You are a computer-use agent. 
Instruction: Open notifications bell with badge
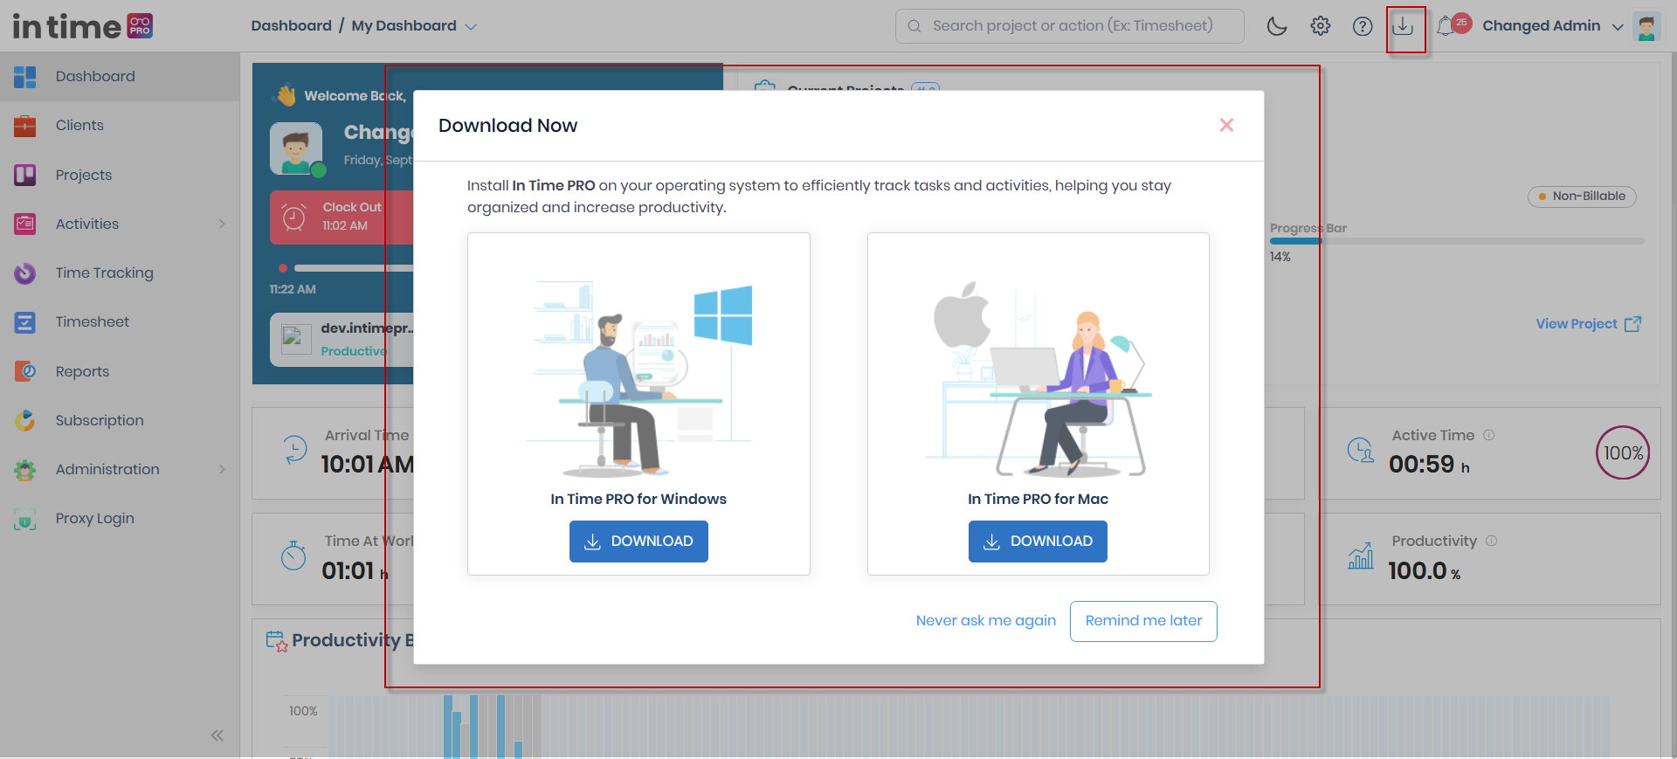[x=1452, y=25]
